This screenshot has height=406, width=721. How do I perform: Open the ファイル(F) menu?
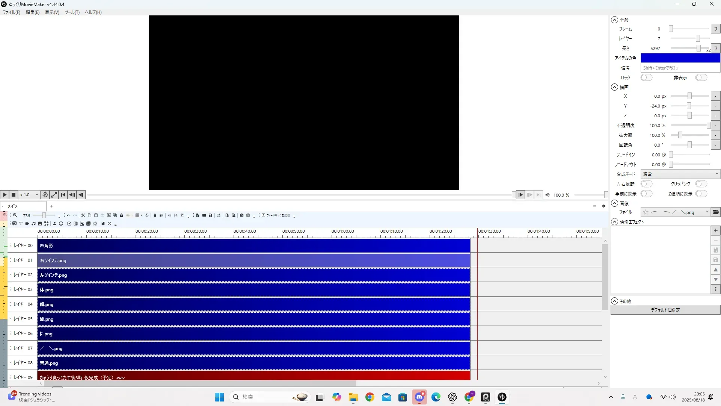point(11,12)
